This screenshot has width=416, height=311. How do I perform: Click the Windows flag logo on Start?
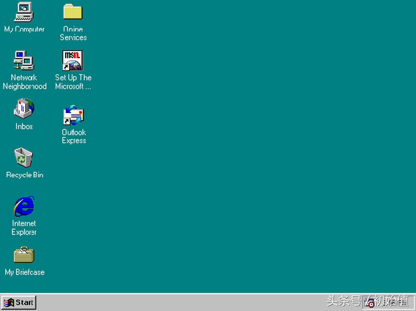pos(9,302)
